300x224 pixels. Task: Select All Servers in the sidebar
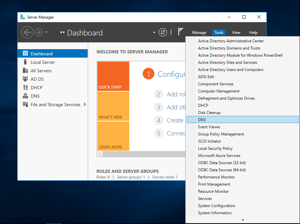[x=53, y=71]
